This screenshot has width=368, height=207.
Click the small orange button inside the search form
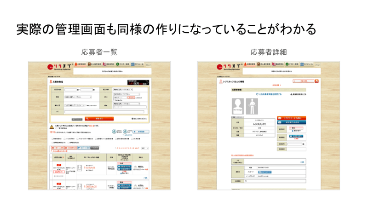(x=131, y=98)
